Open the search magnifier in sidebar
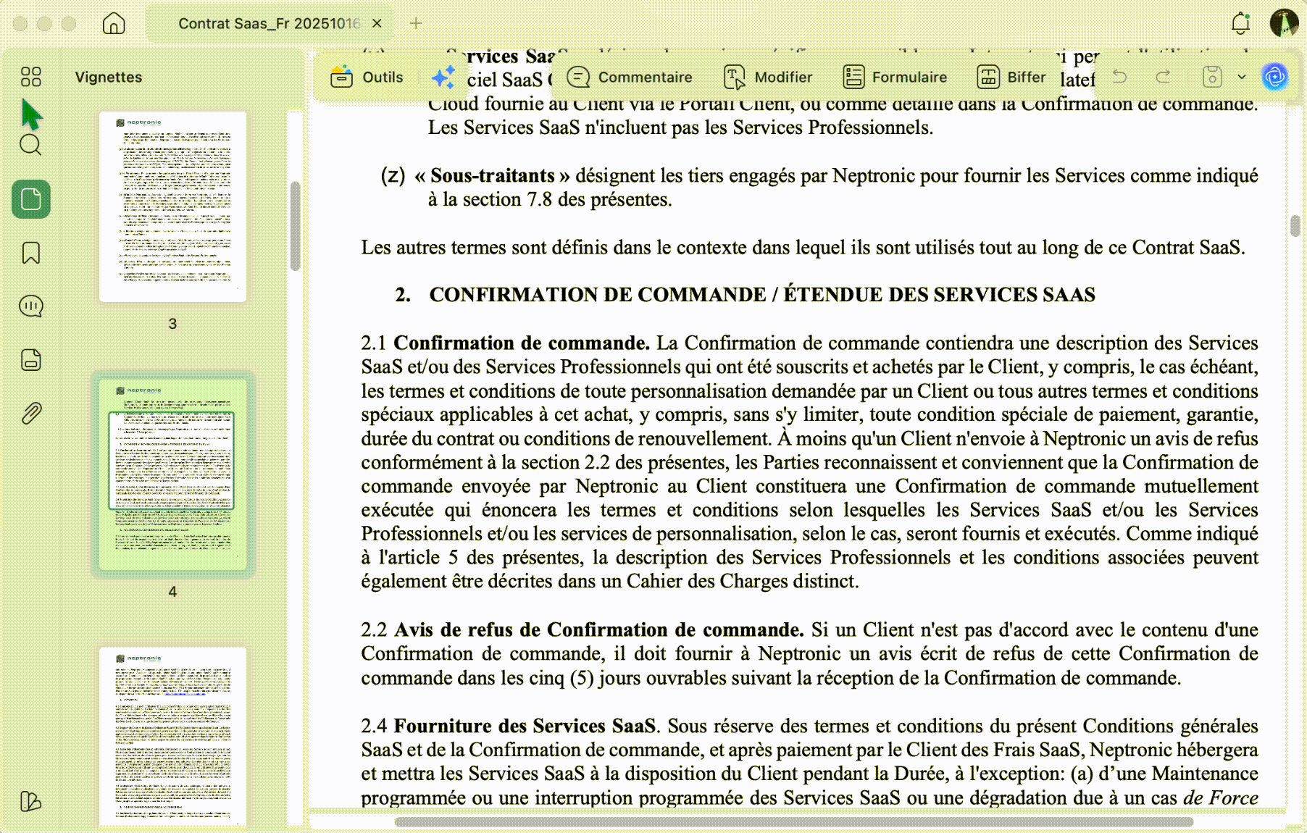 pos(30,145)
